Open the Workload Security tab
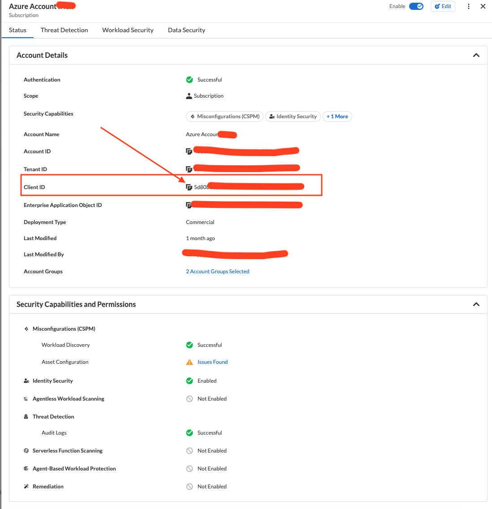 [x=128, y=30]
